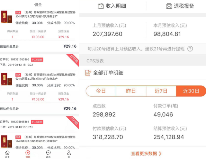206x159 pixels.
Task: Select the 近30日 date range
Action: tap(191, 91)
